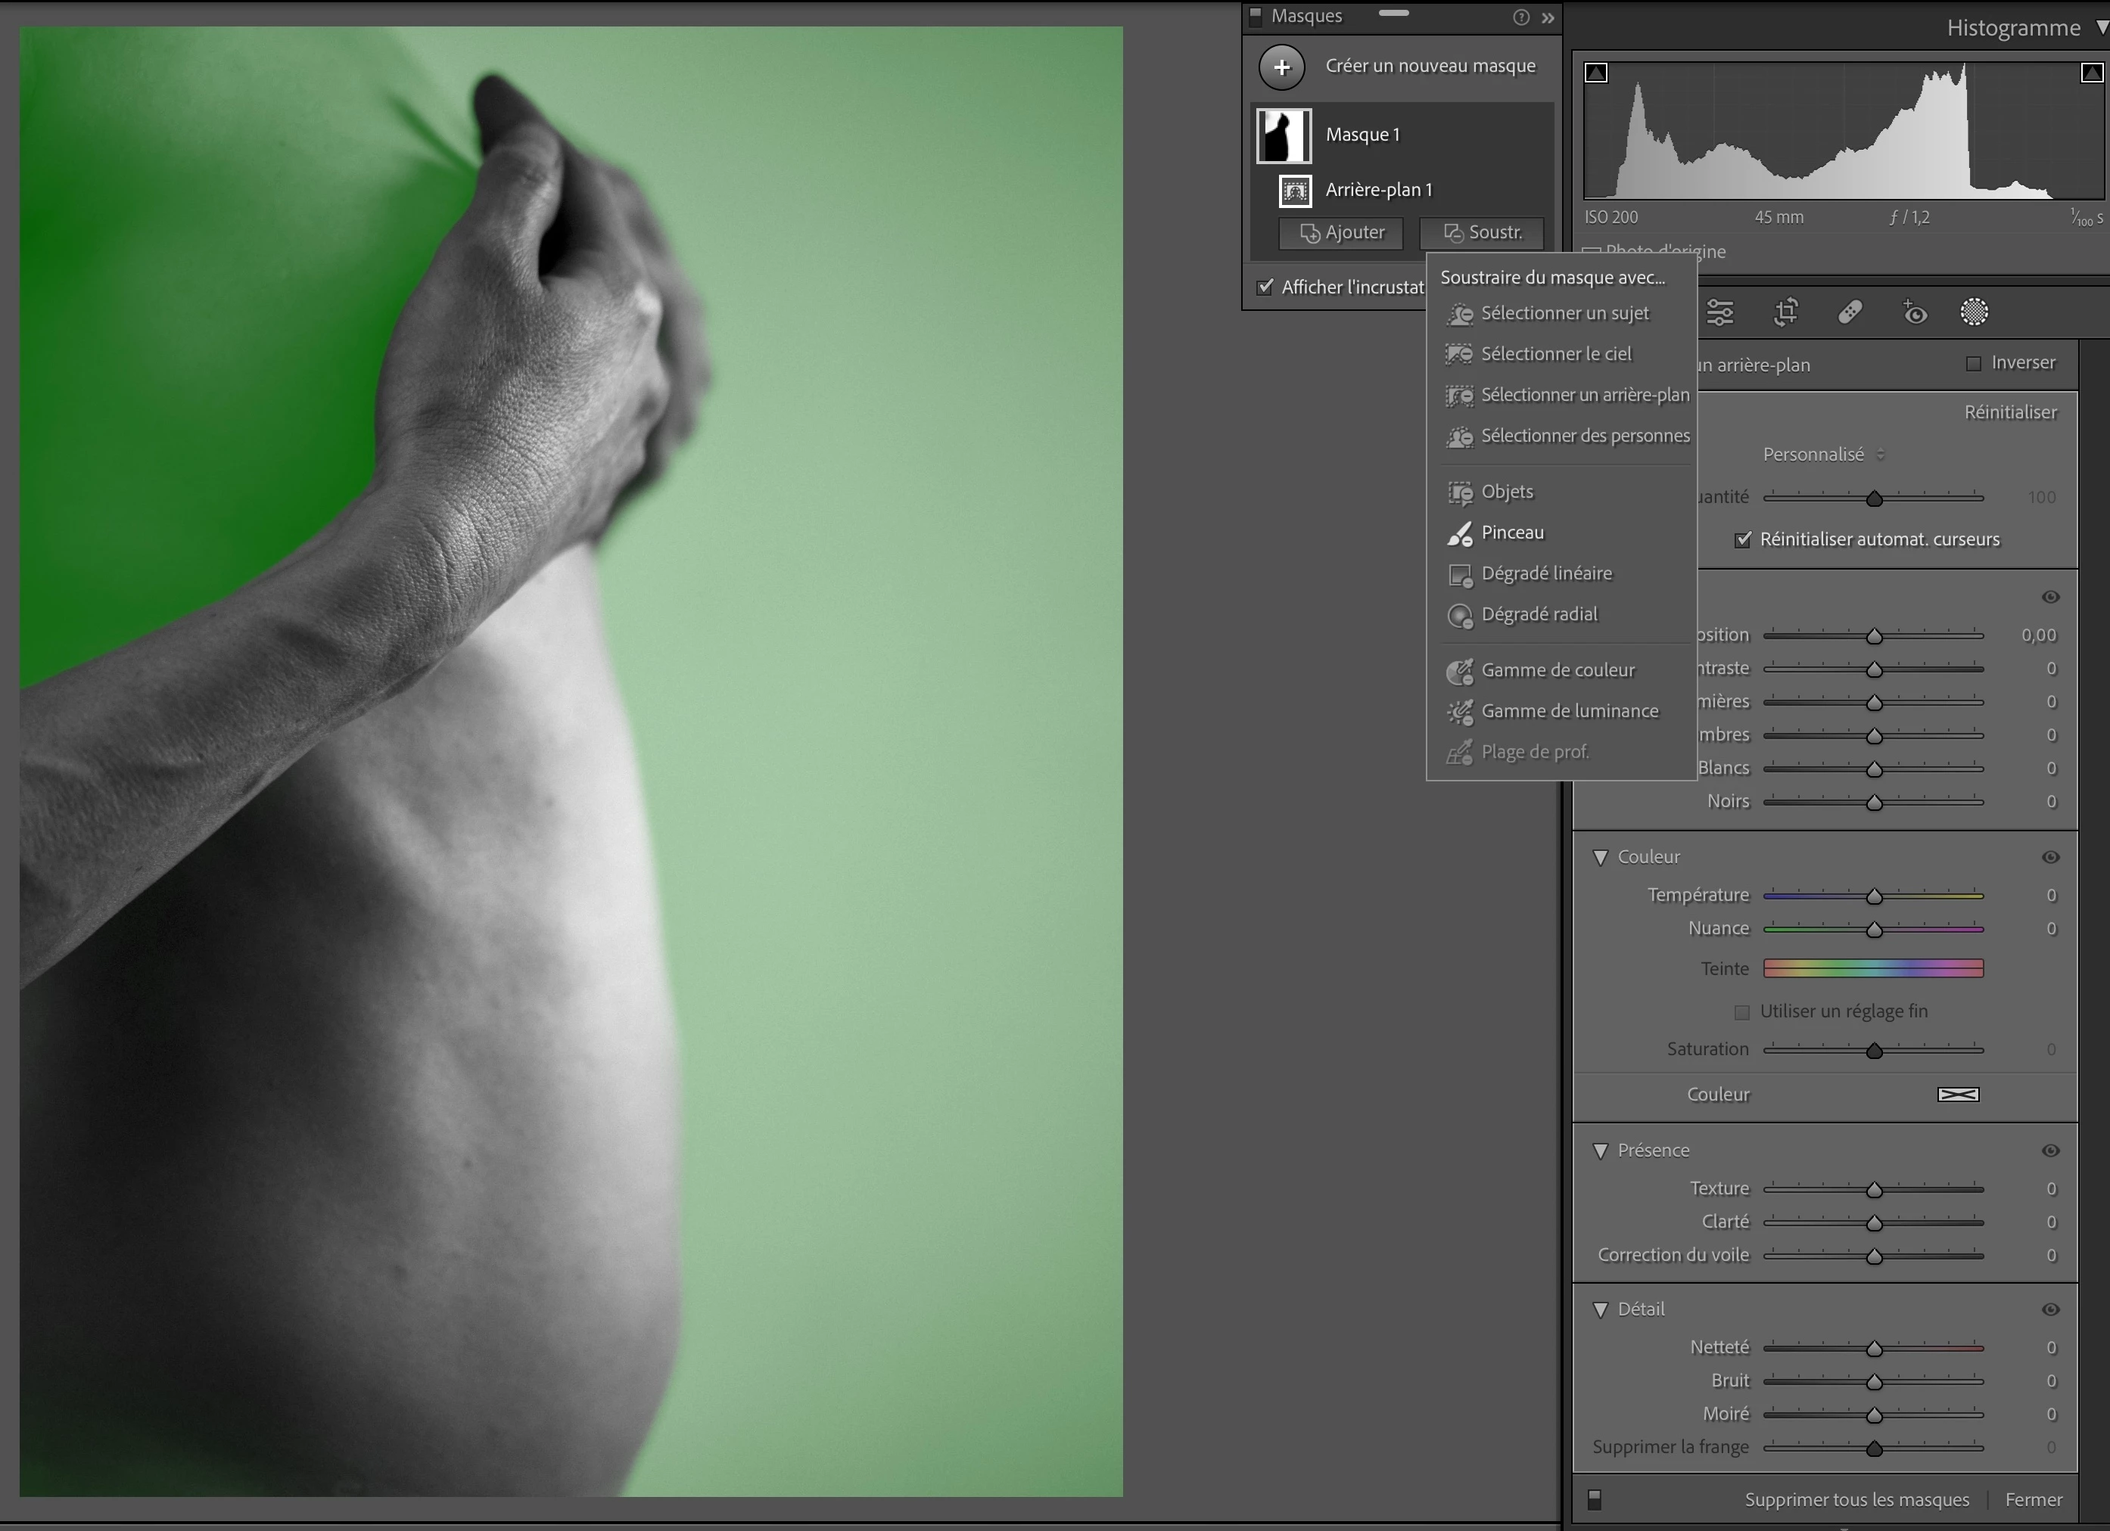The height and width of the screenshot is (1531, 2110).
Task: Click the plus icon to create new mask
Action: [x=1281, y=67]
